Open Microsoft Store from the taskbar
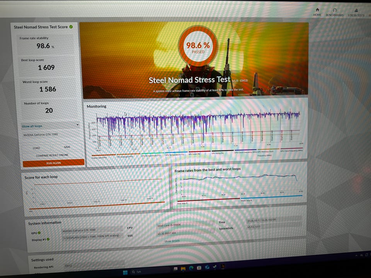The width and height of the screenshot is (371, 278). tap(199, 268)
